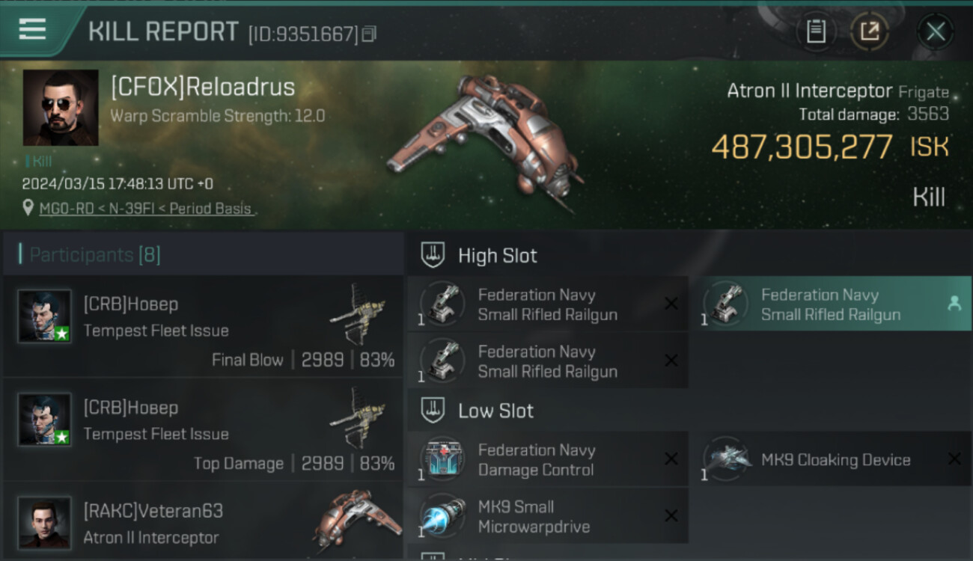Click the clipboard report icon
This screenshot has height=561, width=973.
[816, 31]
